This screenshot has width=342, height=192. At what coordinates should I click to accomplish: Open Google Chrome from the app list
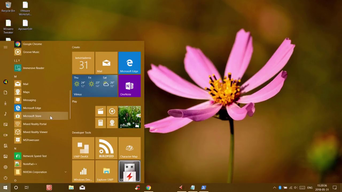[x=41, y=44]
